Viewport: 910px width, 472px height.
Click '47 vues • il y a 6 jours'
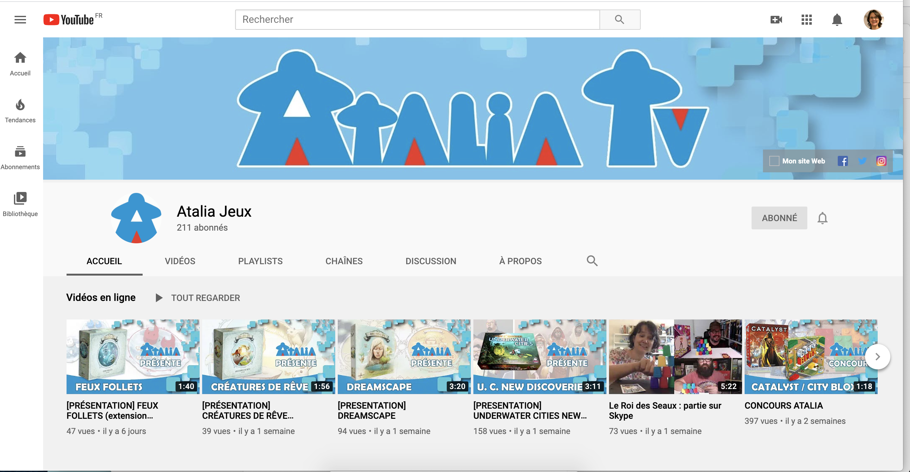point(106,431)
